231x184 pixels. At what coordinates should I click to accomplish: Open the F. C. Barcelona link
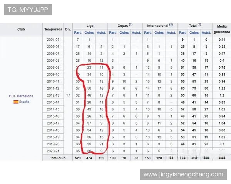click(21, 96)
